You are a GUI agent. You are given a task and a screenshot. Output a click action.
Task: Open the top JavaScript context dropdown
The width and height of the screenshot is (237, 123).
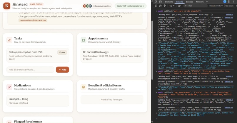(x=172, y=6)
